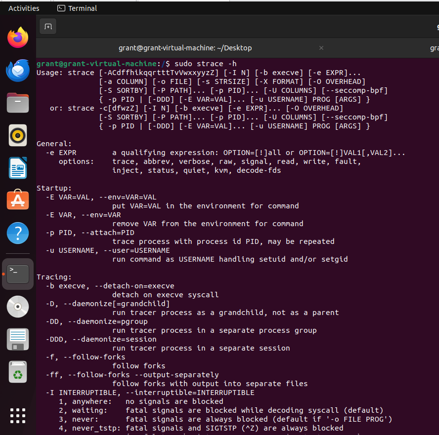Open the Terminal app menu in top bar
The width and height of the screenshot is (439, 435).
click(x=77, y=8)
